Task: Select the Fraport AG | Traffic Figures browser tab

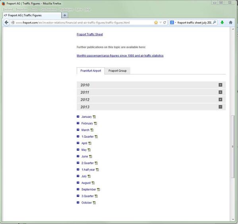Action: tap(32, 16)
